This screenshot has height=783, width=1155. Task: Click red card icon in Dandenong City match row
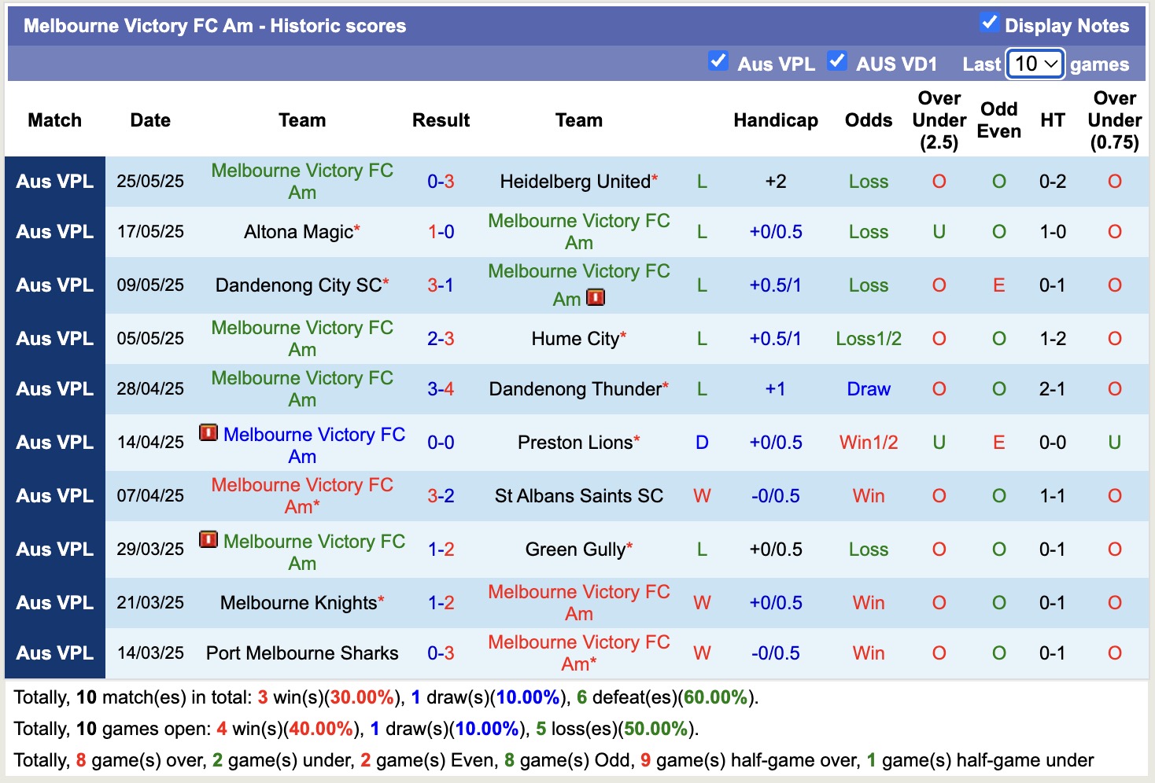[x=596, y=298]
